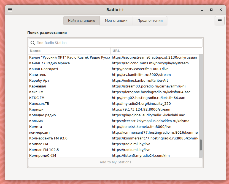The width and height of the screenshot is (229, 184).
Task: Select the Коммерсантъ FM 93.6 station
Action: point(113,138)
